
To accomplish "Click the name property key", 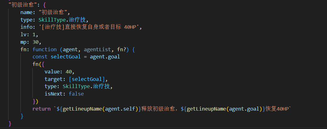I will pos(26,12).
